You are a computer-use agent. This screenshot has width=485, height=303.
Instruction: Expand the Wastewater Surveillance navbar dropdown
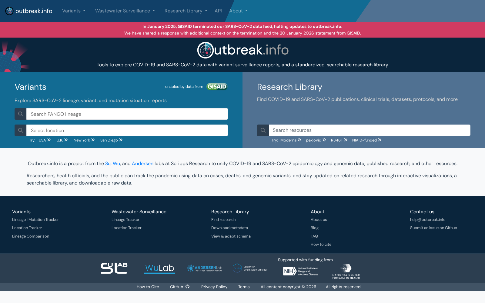pyautogui.click(x=125, y=11)
